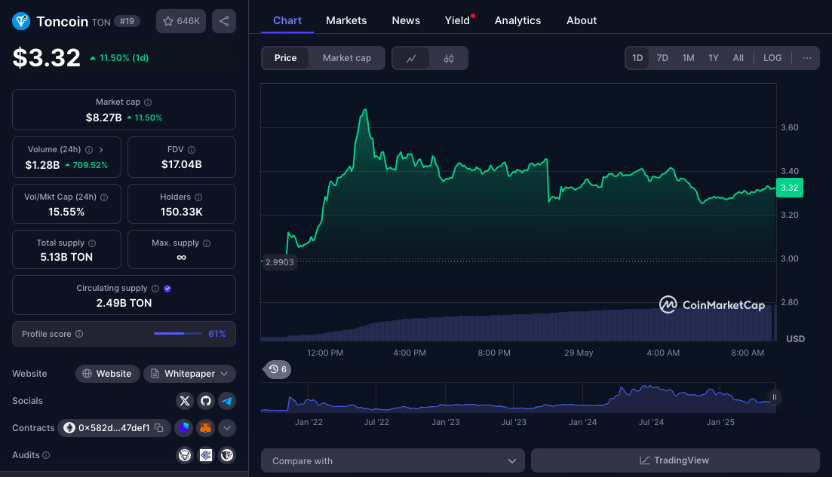Viewport: 832px width, 477px height.
Task: Click the #19 rank badge
Action: 127,21
